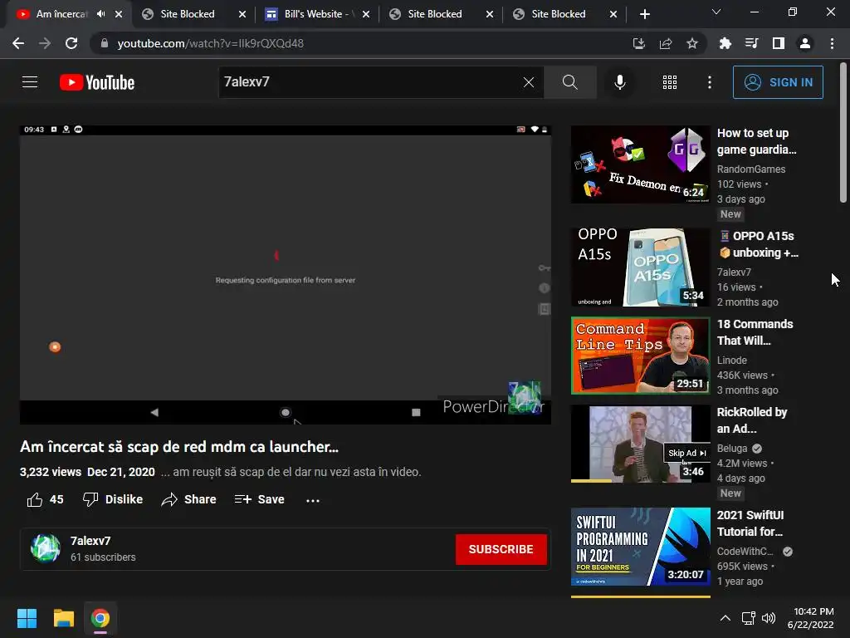850x638 pixels.
Task: Open RickRolled by an Ad title
Action: coord(752,420)
